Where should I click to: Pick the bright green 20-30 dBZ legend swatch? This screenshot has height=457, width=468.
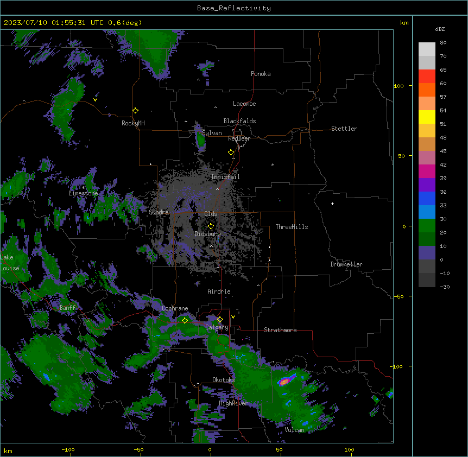427,226
